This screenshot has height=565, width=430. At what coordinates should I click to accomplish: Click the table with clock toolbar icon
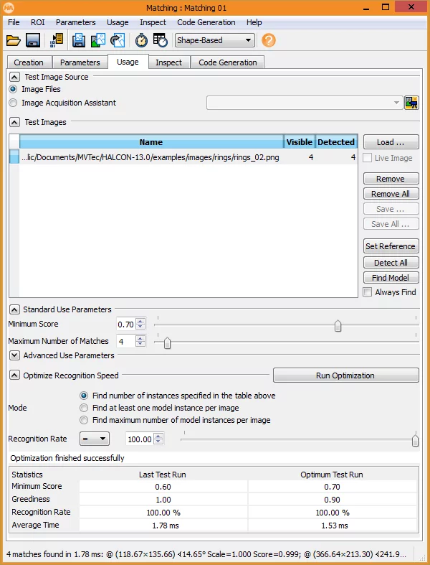coord(160,41)
